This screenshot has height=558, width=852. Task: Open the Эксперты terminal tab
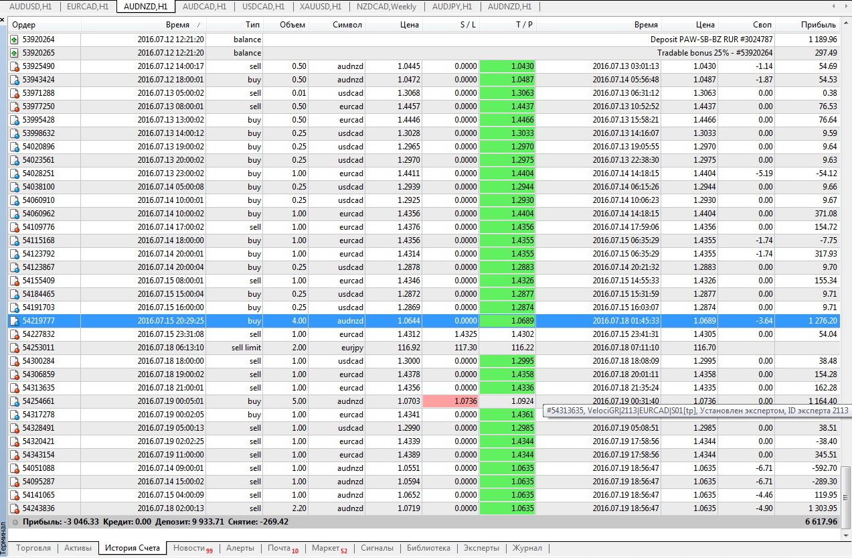pos(481,548)
